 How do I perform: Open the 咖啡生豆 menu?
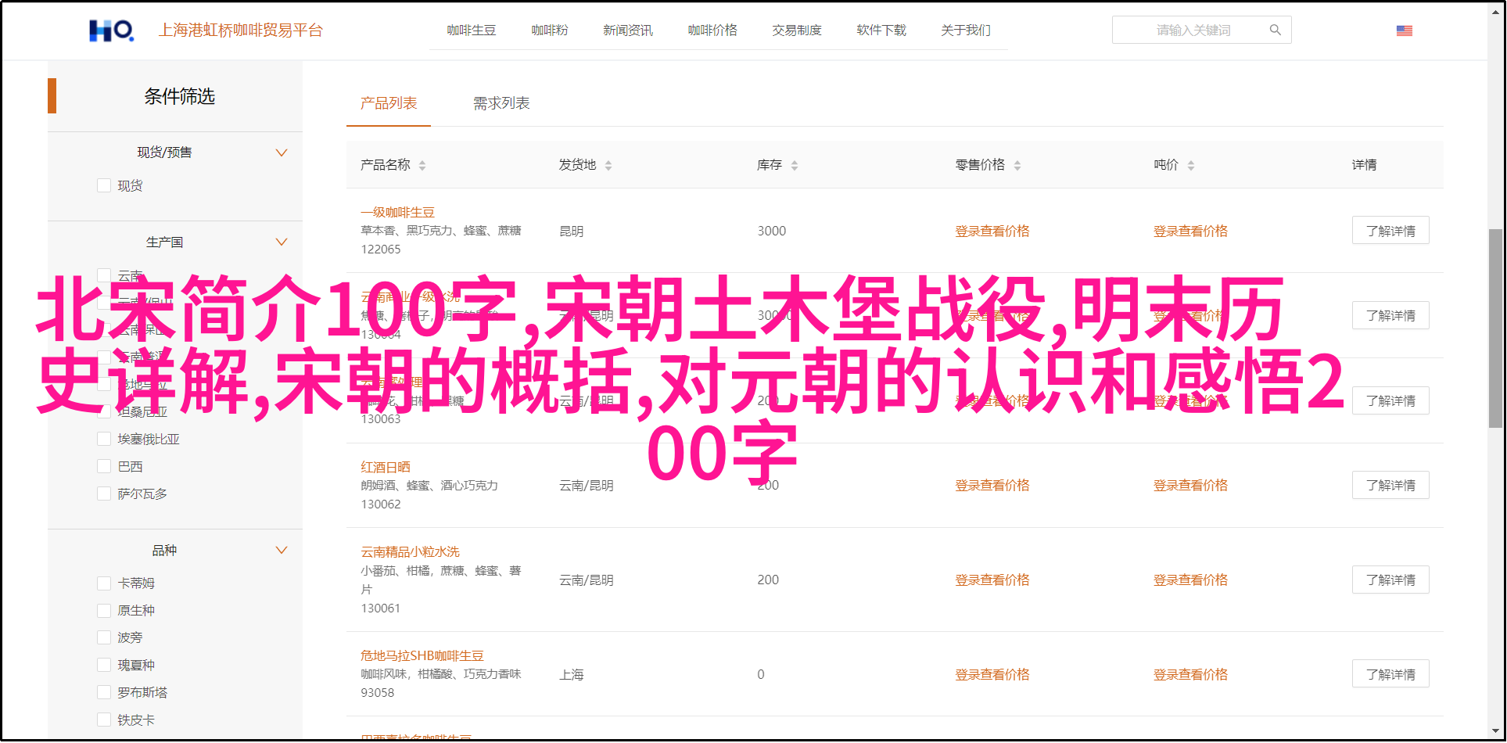pyautogui.click(x=472, y=30)
